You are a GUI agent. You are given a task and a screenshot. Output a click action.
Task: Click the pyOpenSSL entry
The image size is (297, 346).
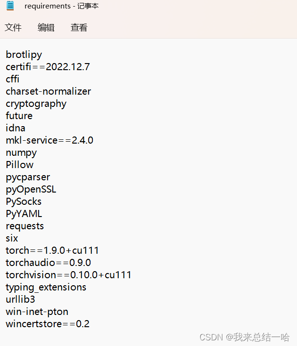coord(31,190)
